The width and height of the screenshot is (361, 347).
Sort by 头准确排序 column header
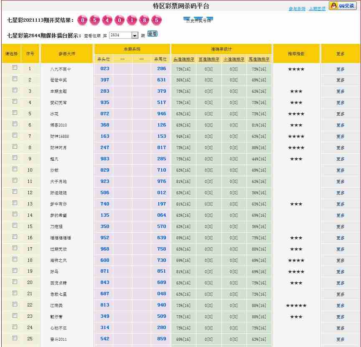183,59
